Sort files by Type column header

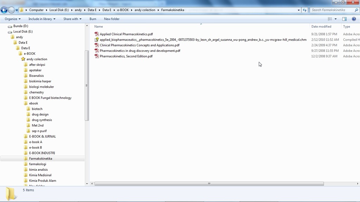346,27
